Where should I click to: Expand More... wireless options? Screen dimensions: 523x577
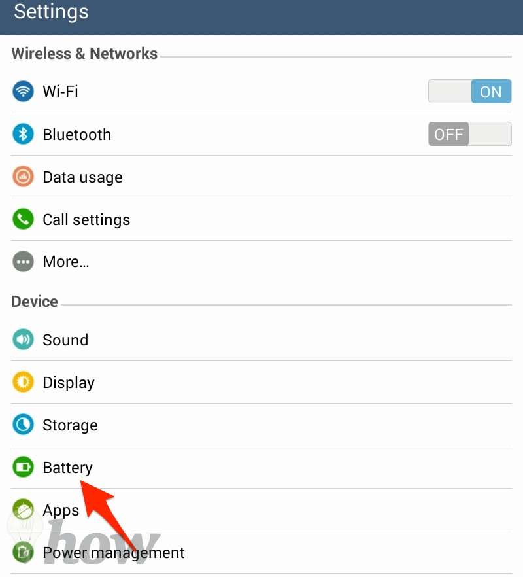(x=261, y=262)
